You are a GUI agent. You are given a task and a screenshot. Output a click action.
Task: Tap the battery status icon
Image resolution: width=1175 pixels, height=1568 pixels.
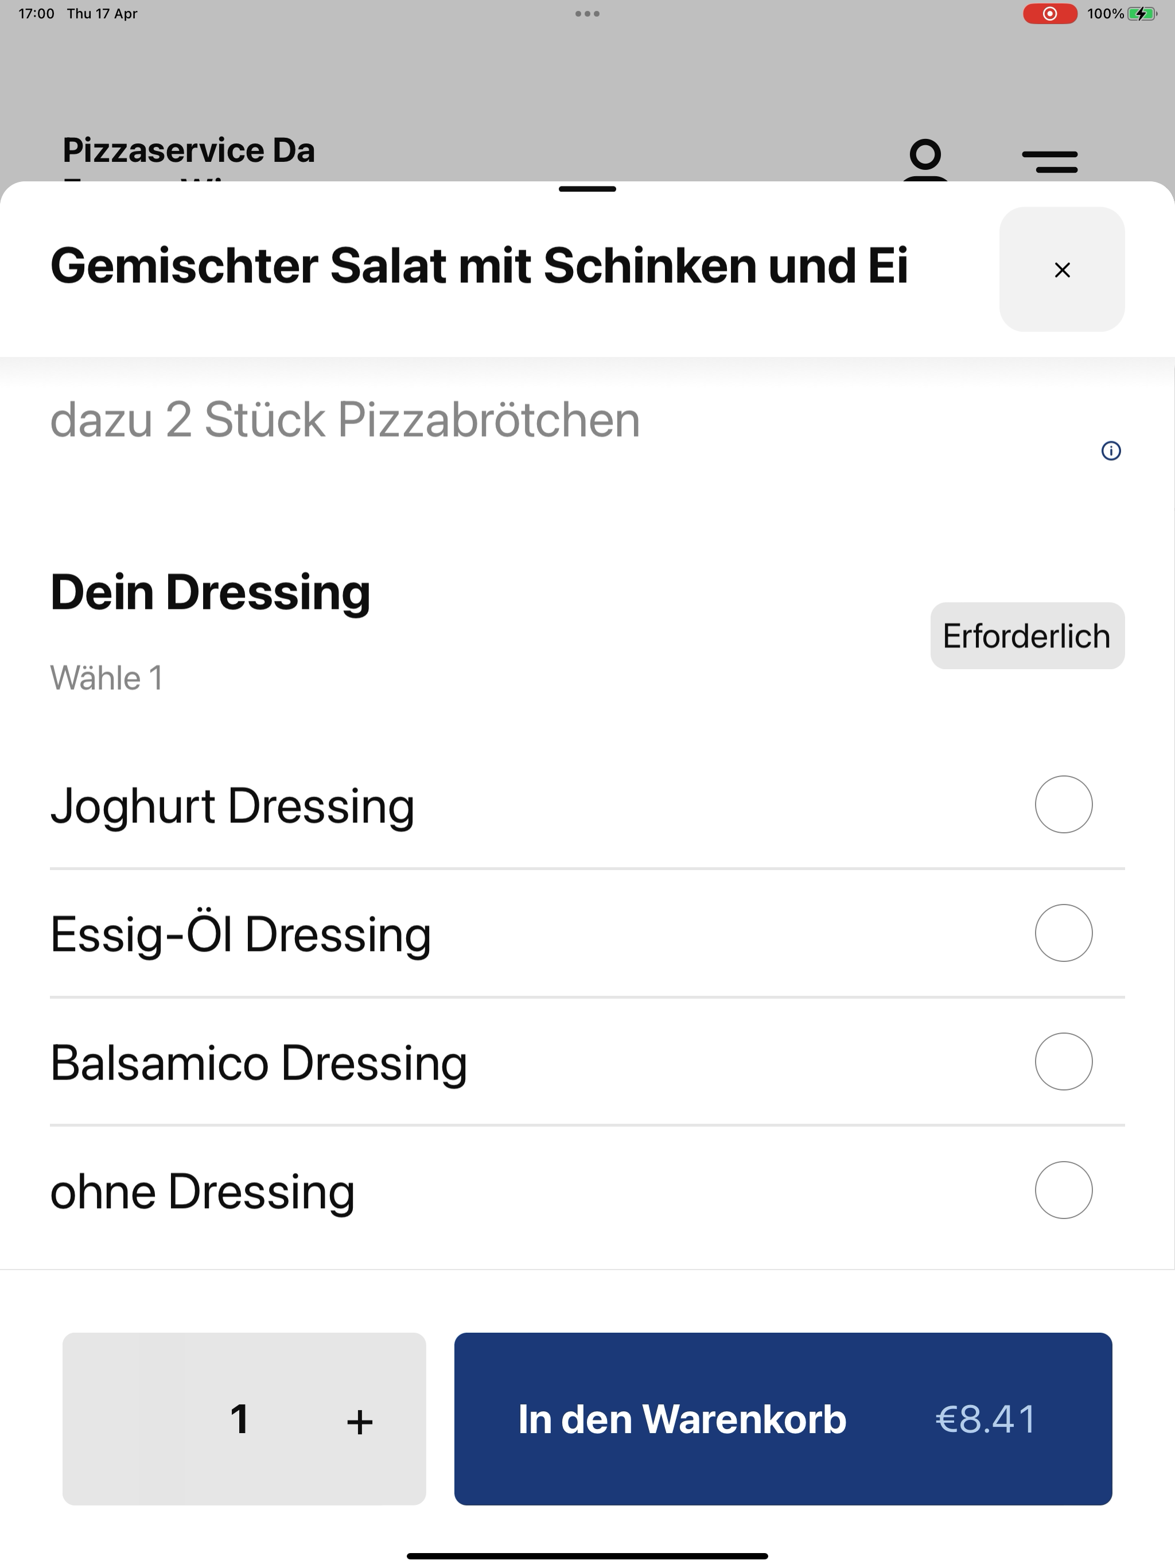1141,13
